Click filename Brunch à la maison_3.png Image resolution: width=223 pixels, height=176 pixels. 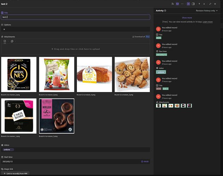(x=124, y=95)
